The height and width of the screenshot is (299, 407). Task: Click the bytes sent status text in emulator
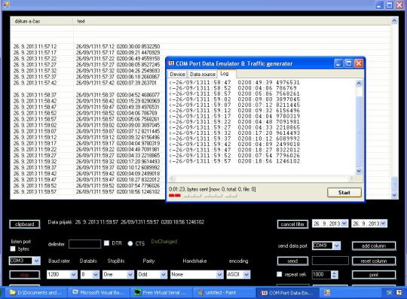tap(212, 189)
